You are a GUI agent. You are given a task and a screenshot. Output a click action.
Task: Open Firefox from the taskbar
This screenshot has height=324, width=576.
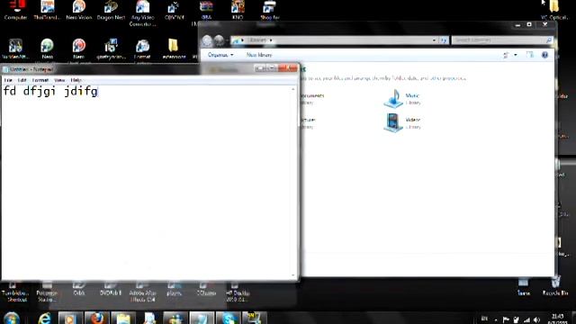[96, 318]
